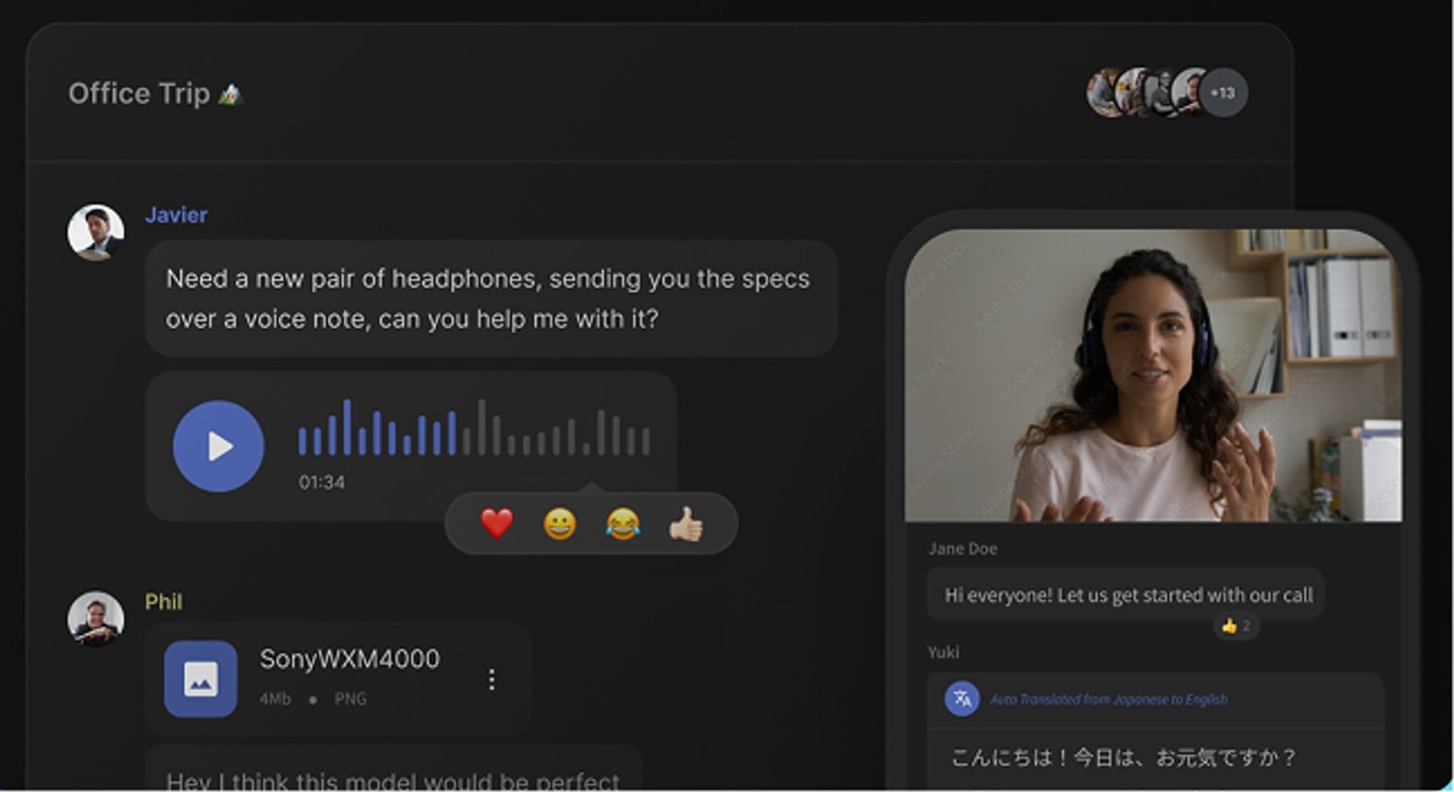Click the Office Trip chat title

[x=154, y=94]
